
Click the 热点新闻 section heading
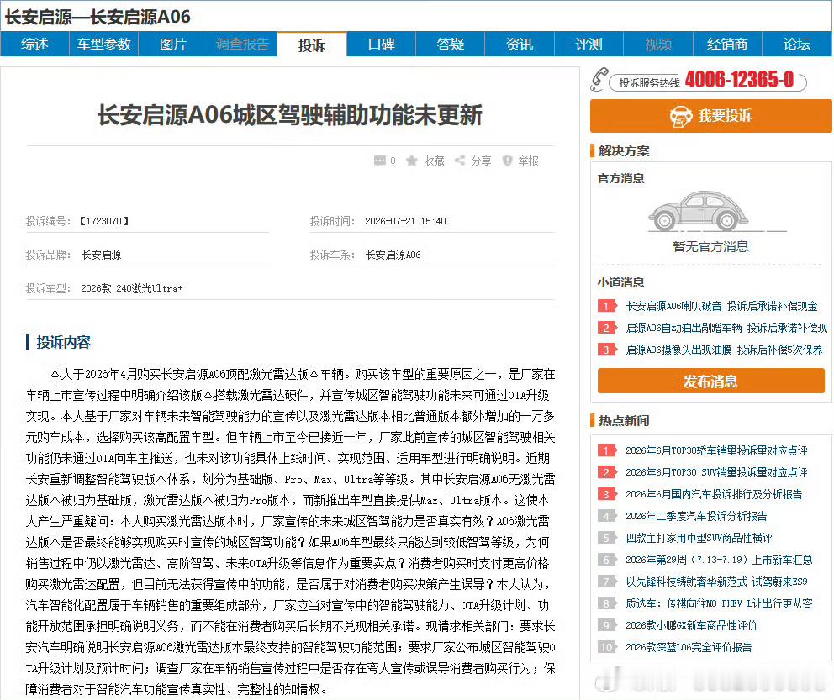pyautogui.click(x=624, y=420)
